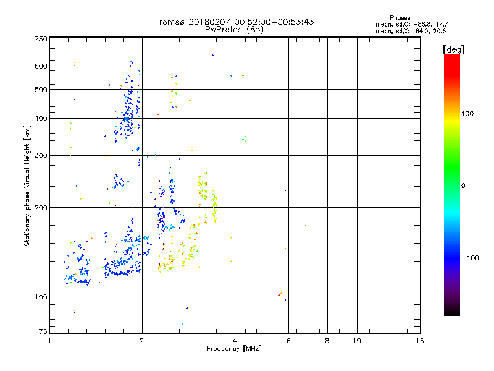
Task: Click the '400' y-axis tick label
Action: 41,118
